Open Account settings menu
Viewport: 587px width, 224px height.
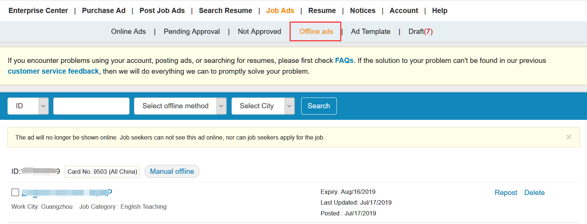[x=403, y=10]
